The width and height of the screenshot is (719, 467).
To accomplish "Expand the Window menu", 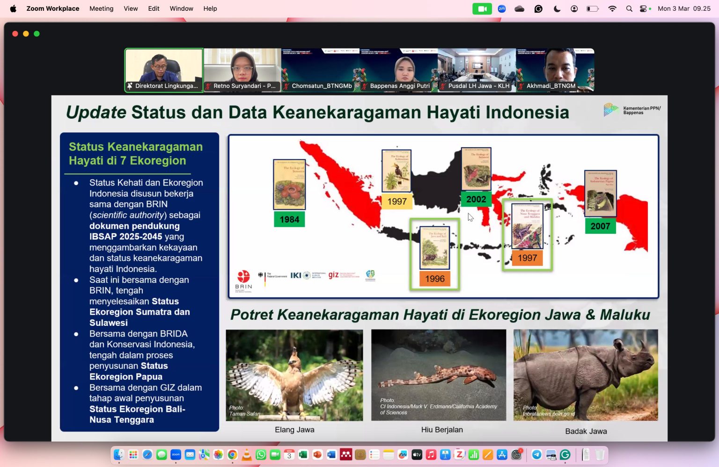I will click(181, 8).
